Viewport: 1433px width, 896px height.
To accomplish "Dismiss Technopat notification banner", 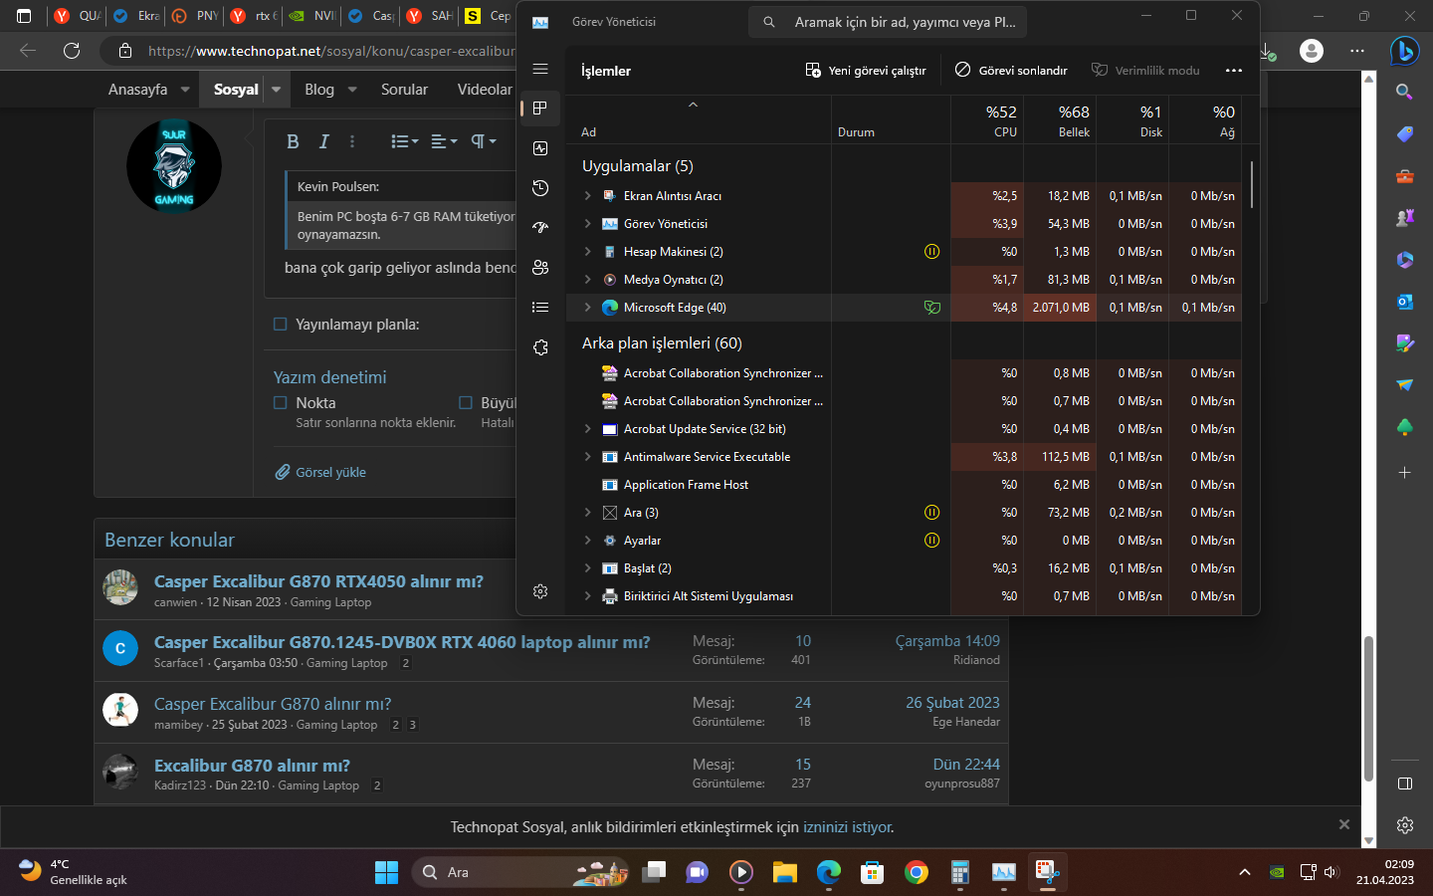I will point(1344,824).
